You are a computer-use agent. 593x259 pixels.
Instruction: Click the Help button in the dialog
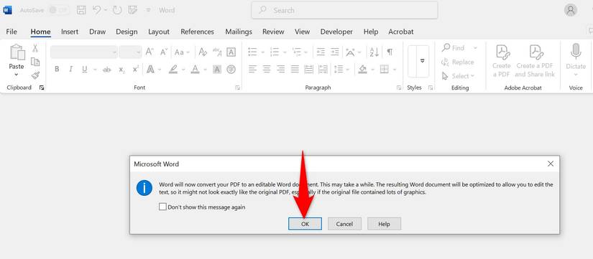pos(384,224)
